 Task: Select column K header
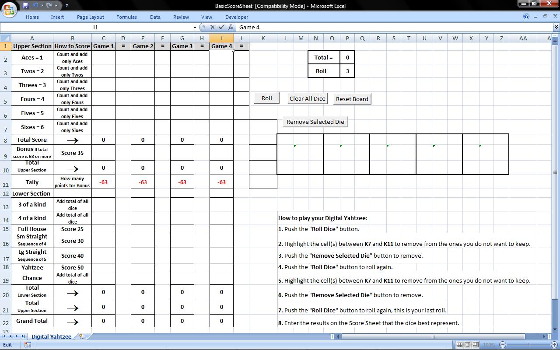click(x=263, y=38)
